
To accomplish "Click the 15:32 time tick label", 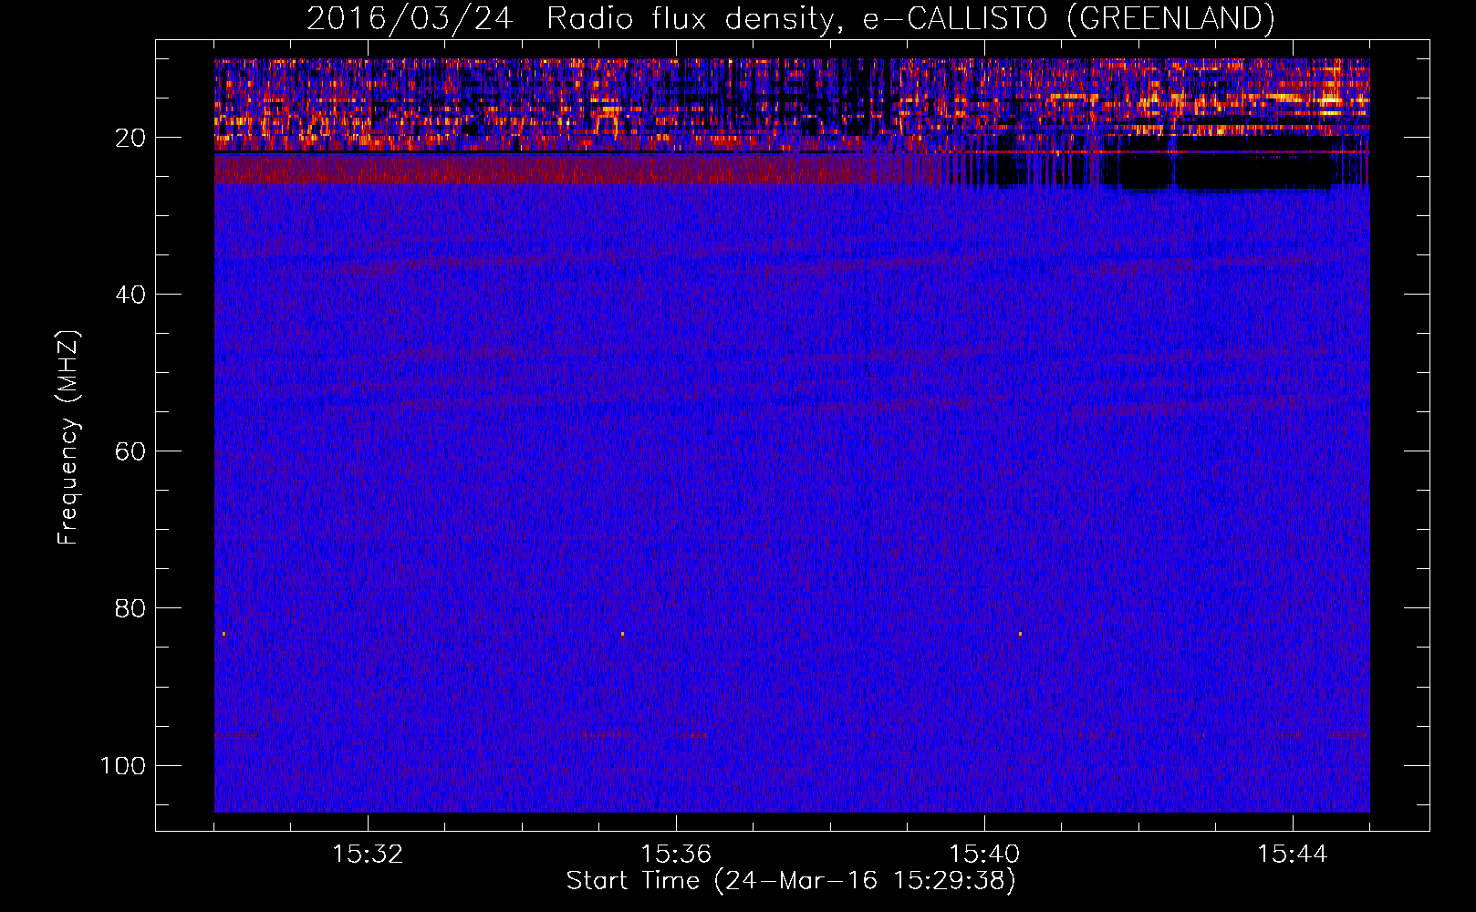I will click(x=368, y=855).
